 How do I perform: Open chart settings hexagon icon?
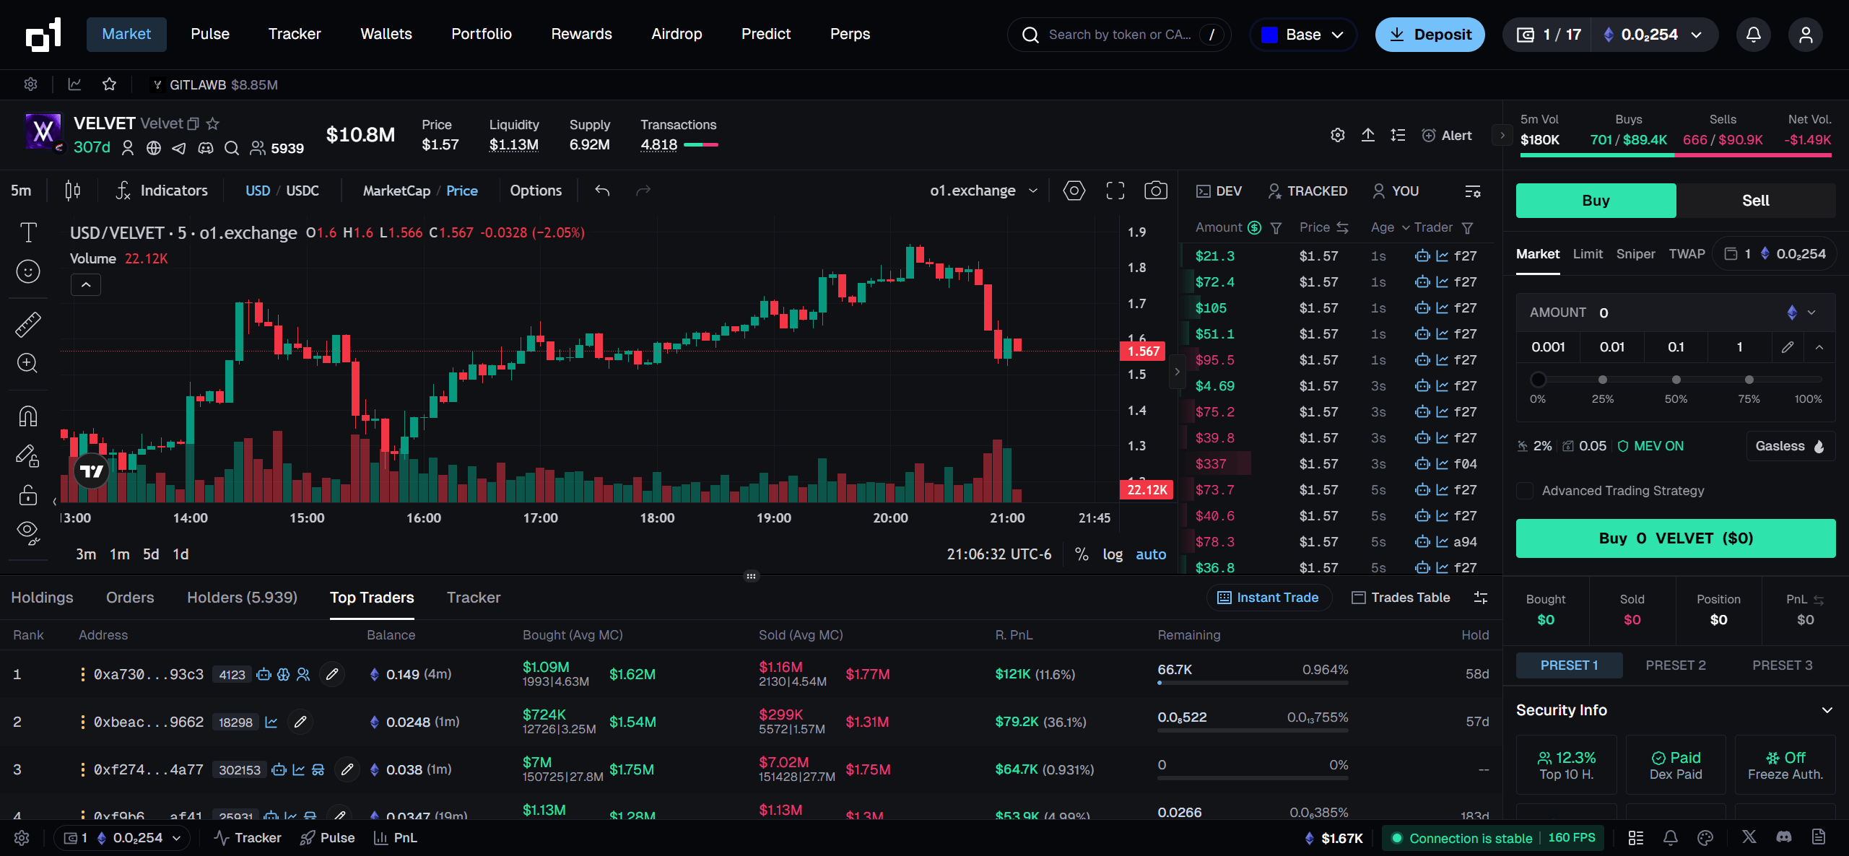[1074, 191]
